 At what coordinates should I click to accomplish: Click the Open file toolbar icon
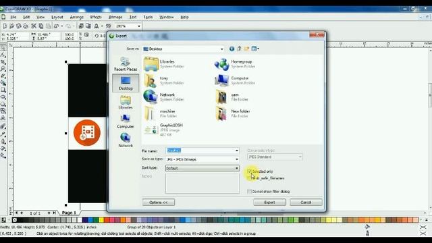point(11,26)
